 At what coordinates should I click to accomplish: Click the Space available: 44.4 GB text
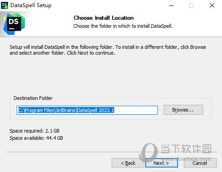(36, 138)
